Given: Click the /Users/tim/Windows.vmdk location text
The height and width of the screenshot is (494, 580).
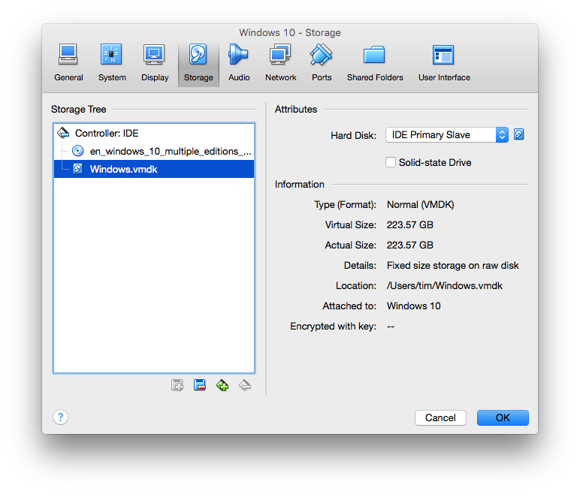Looking at the screenshot, I should (x=444, y=286).
